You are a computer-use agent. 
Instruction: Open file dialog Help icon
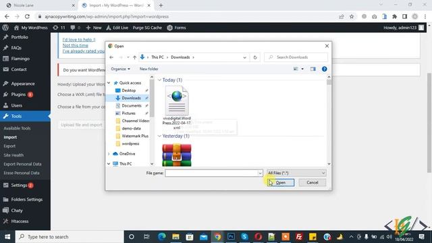(x=324, y=69)
